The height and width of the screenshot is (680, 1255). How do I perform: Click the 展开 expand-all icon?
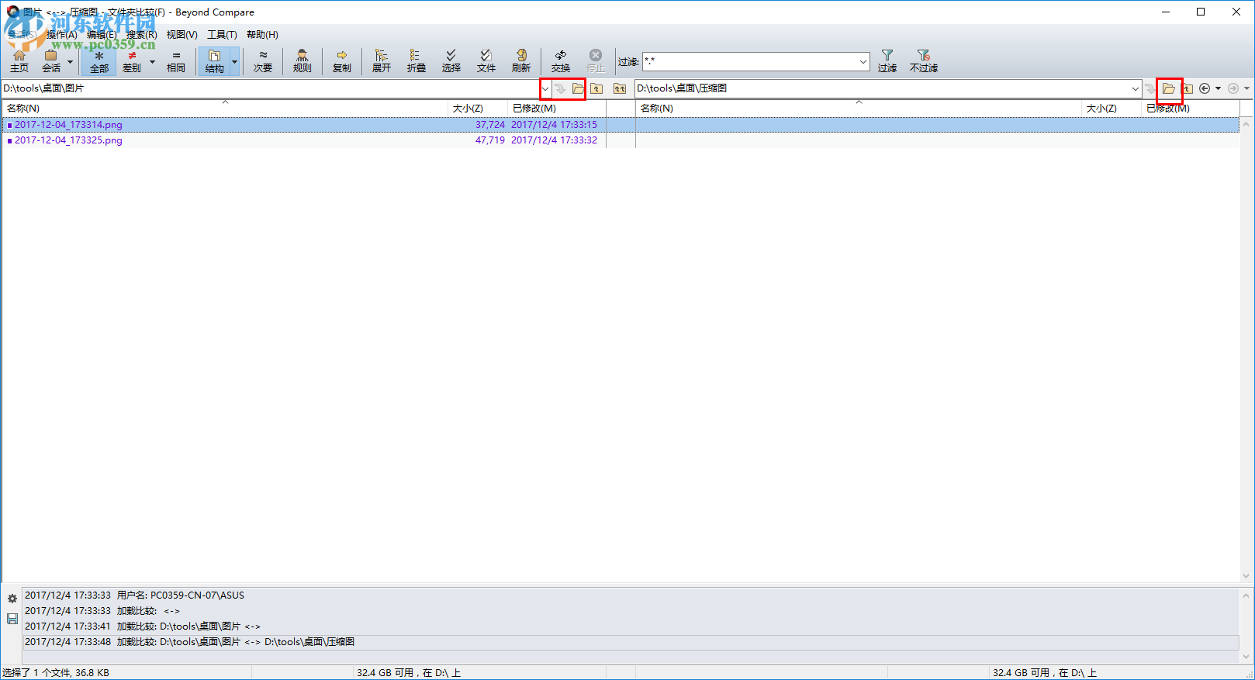click(382, 60)
